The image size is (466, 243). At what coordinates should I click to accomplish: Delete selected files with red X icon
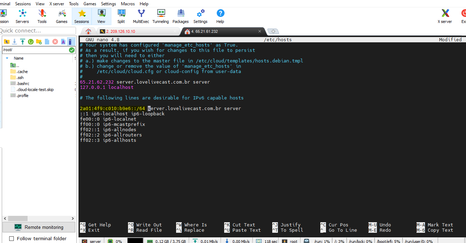click(x=55, y=42)
